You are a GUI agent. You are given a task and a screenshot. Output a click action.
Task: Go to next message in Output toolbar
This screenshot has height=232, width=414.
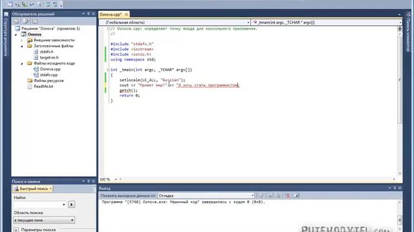click(278, 195)
